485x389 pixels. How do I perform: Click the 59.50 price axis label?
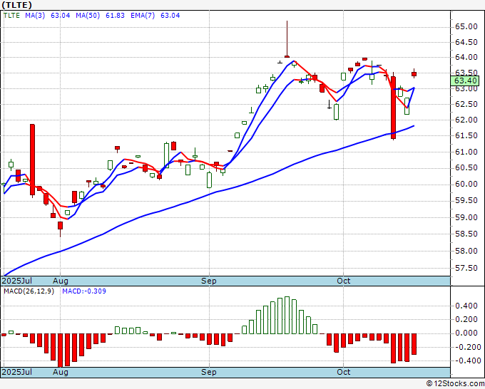point(466,201)
